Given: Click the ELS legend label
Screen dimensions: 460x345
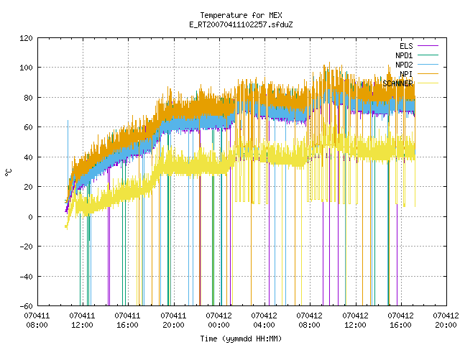Looking at the screenshot, I should [x=406, y=46].
